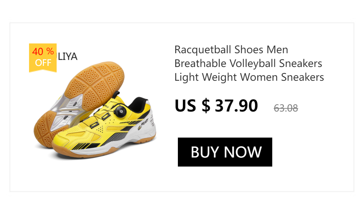Click the word 'NOW' on the black button
The image size is (363, 210).
(x=242, y=152)
